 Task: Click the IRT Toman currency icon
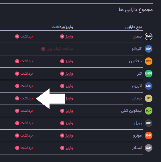click(149, 98)
